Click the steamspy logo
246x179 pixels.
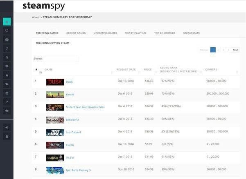tap(44, 6)
